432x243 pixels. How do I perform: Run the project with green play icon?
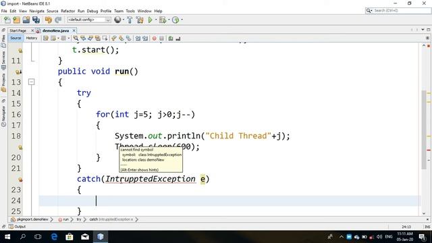coord(150,20)
